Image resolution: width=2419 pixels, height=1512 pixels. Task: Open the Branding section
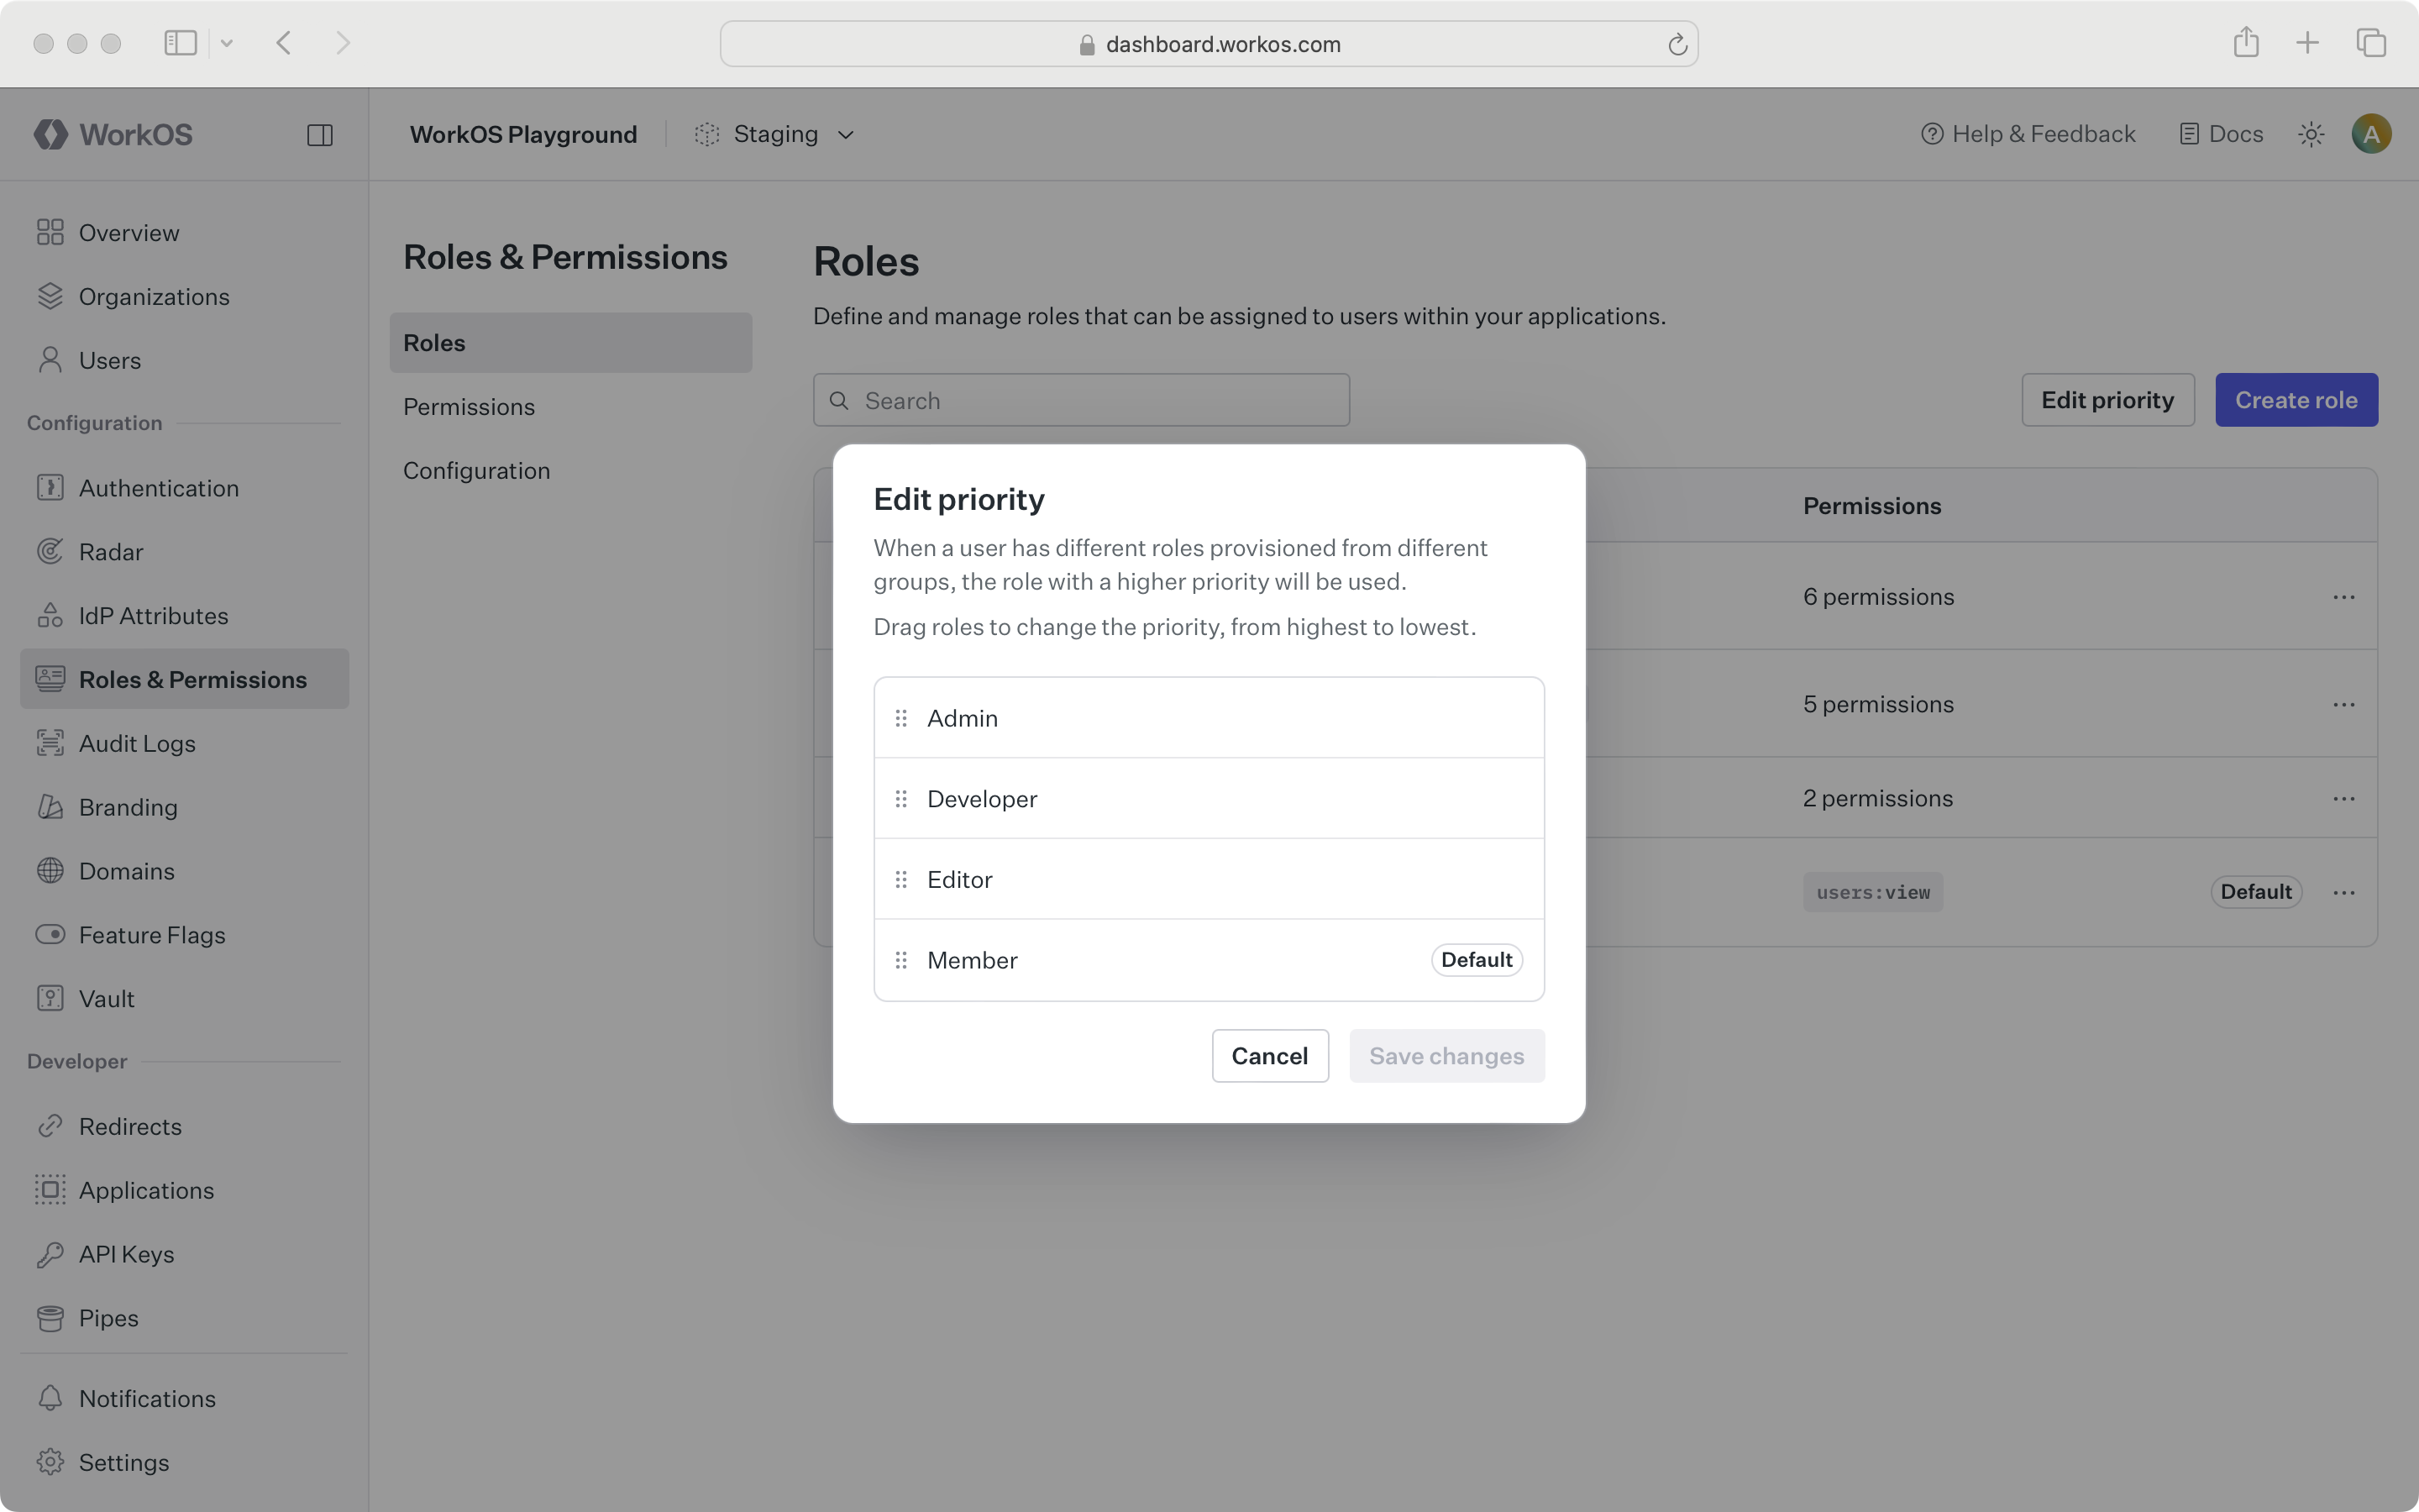[x=128, y=807]
